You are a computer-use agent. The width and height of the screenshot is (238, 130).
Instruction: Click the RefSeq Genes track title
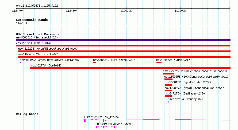tap(27, 114)
